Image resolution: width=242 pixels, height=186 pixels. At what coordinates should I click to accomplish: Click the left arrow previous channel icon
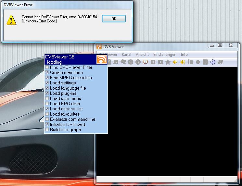[131, 62]
